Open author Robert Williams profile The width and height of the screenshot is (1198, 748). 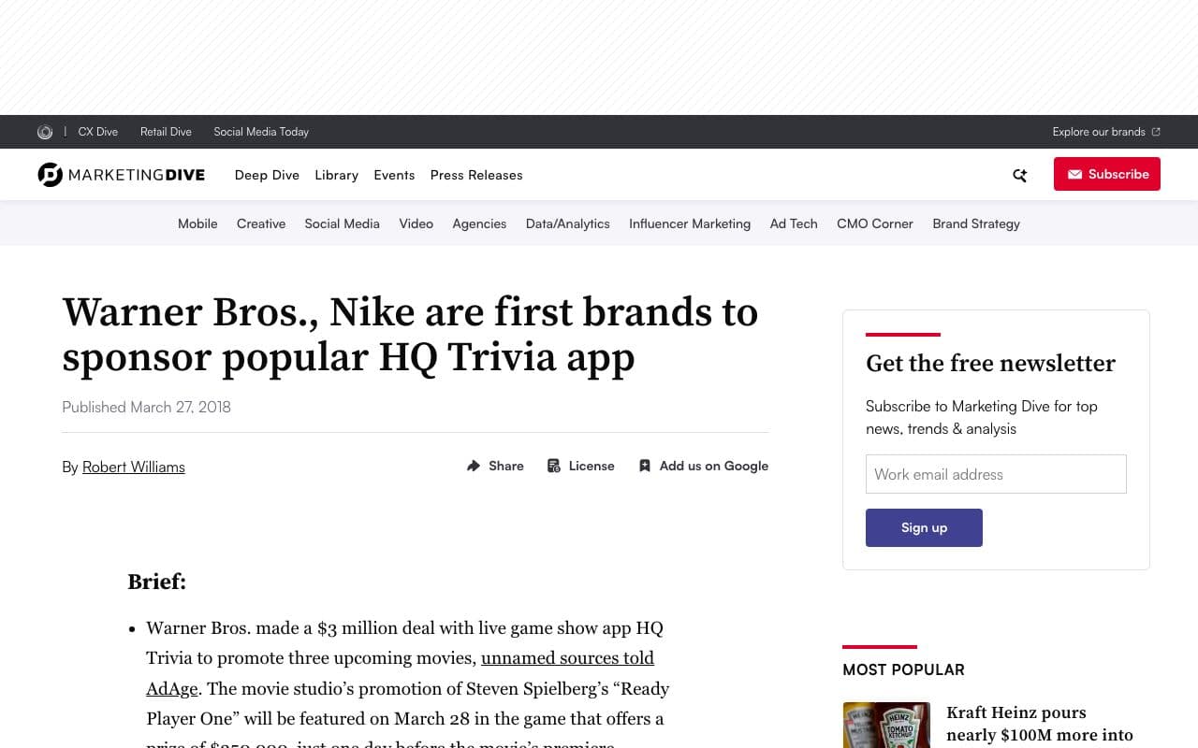tap(134, 467)
